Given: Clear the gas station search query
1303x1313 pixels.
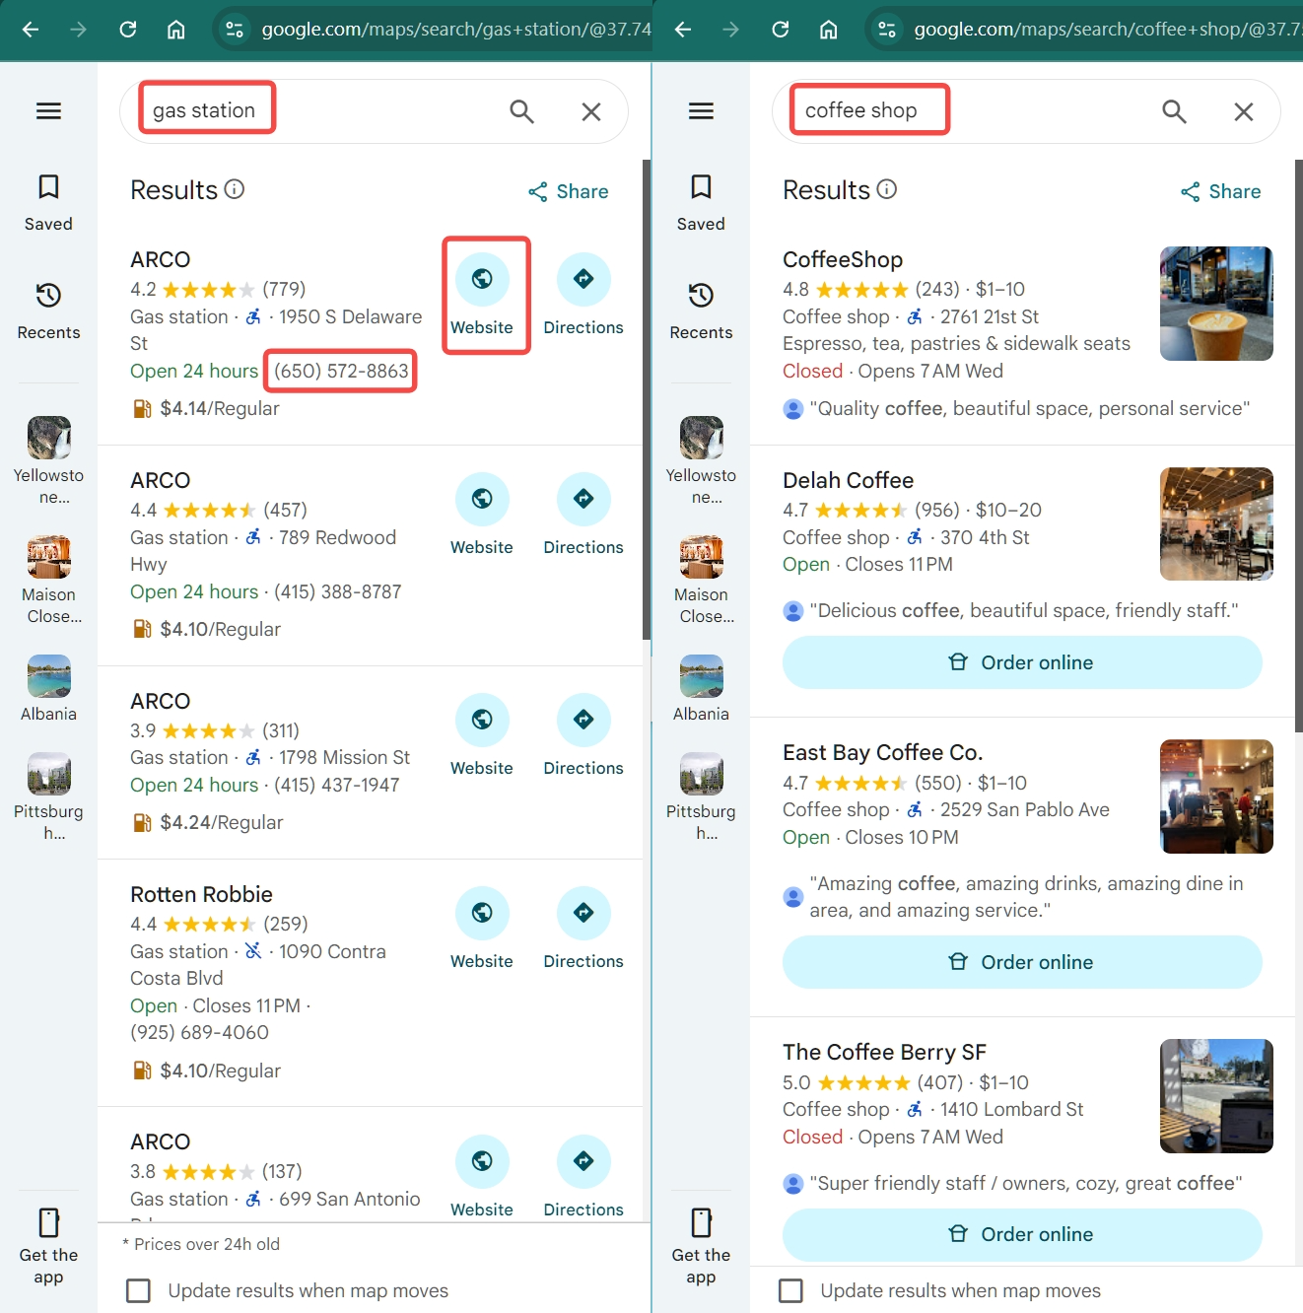Looking at the screenshot, I should (x=591, y=111).
